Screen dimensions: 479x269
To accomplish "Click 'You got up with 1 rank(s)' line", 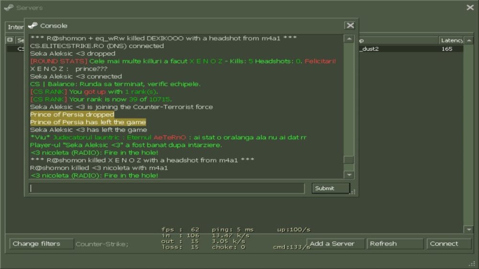I will coord(94,92).
